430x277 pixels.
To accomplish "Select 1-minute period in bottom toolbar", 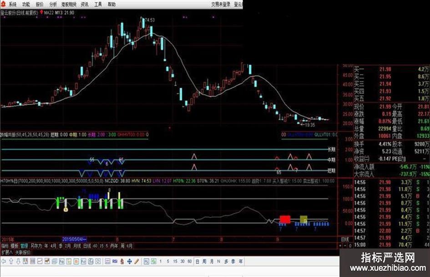I will point(161,262).
